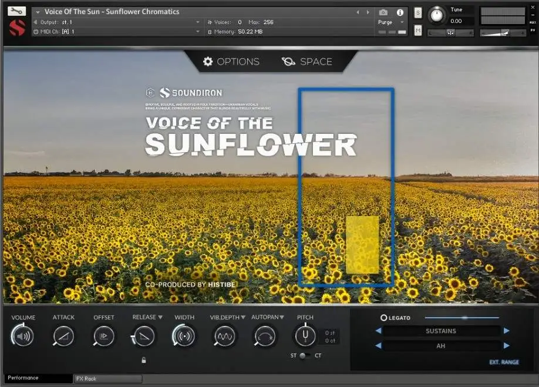Go to previous instrument arrow
The width and height of the screenshot is (539, 387).
click(358, 12)
